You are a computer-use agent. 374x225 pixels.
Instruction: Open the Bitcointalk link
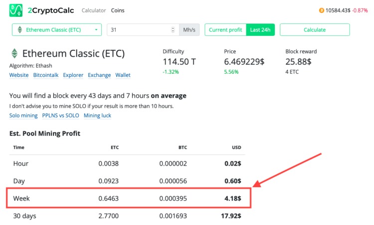[x=46, y=75]
